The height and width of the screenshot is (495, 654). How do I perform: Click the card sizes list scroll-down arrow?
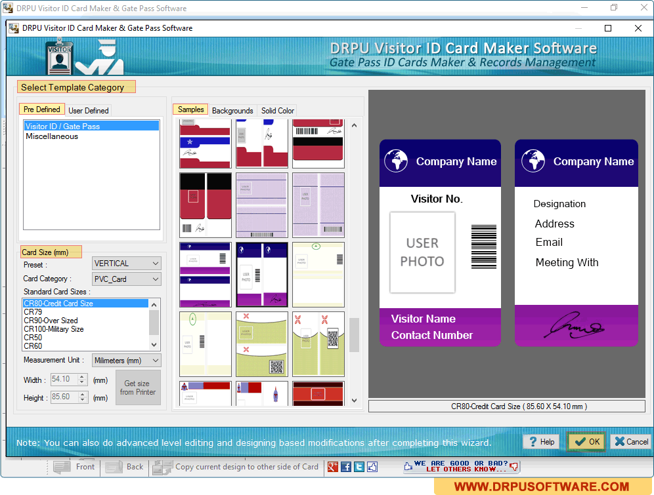click(x=154, y=345)
